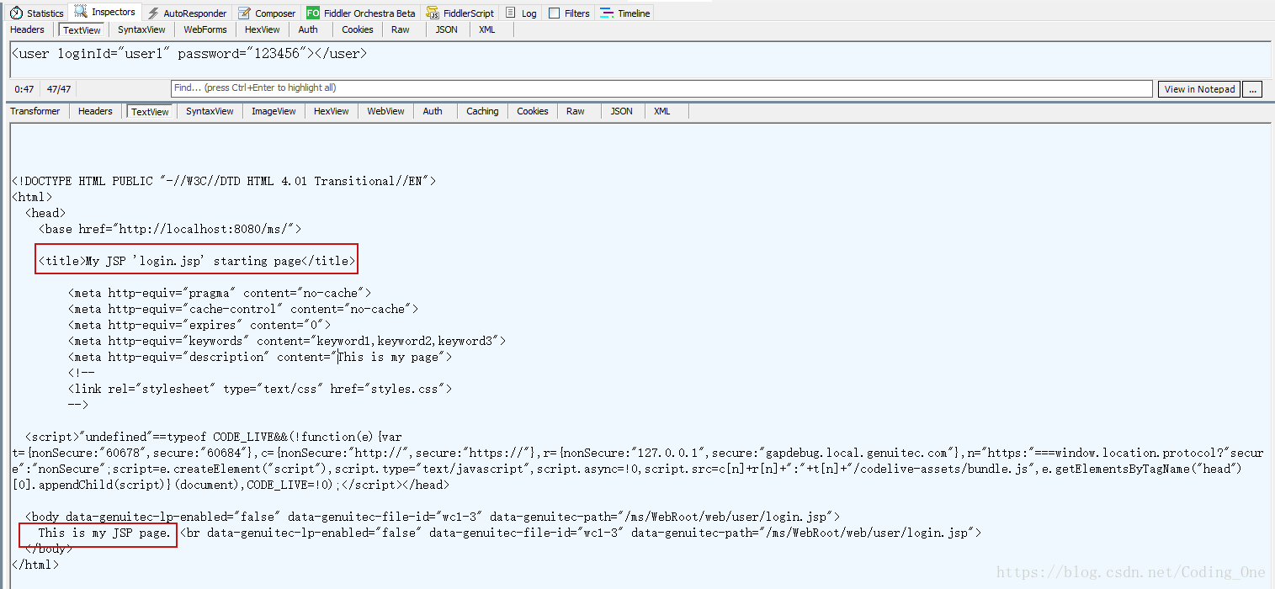Toggle the Filters checkbox

pyautogui.click(x=554, y=13)
